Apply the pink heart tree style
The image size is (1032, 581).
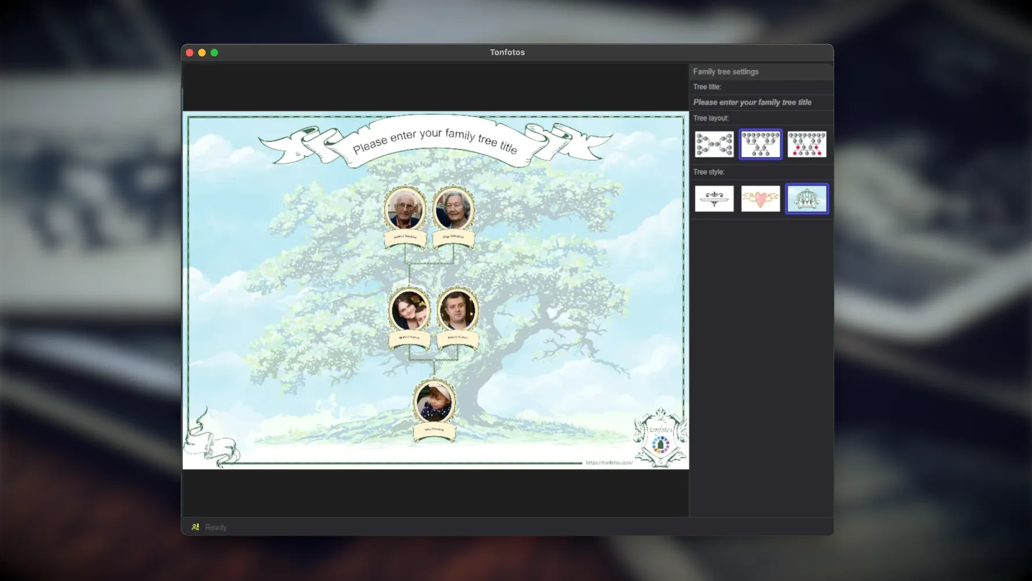coord(760,199)
